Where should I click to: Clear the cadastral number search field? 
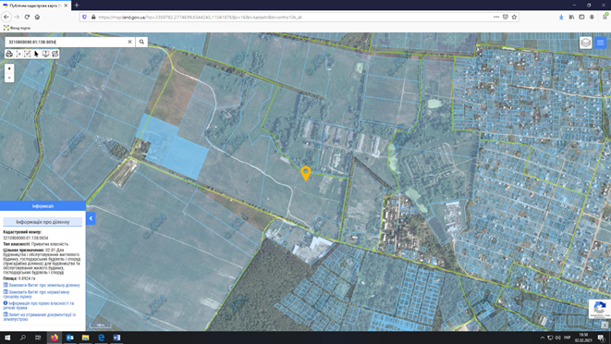[129, 42]
